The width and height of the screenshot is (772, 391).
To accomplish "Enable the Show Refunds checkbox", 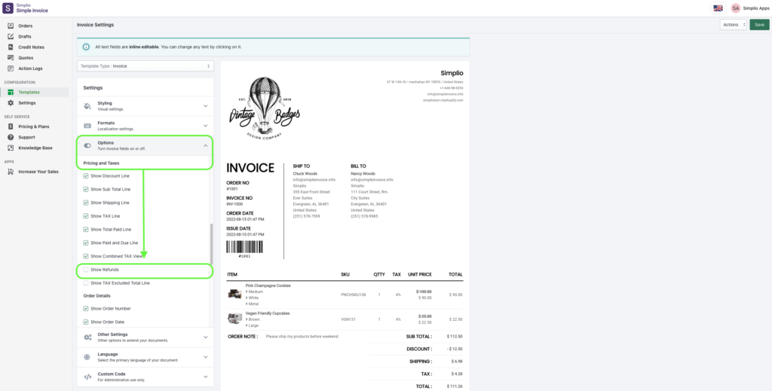I will [86, 270].
